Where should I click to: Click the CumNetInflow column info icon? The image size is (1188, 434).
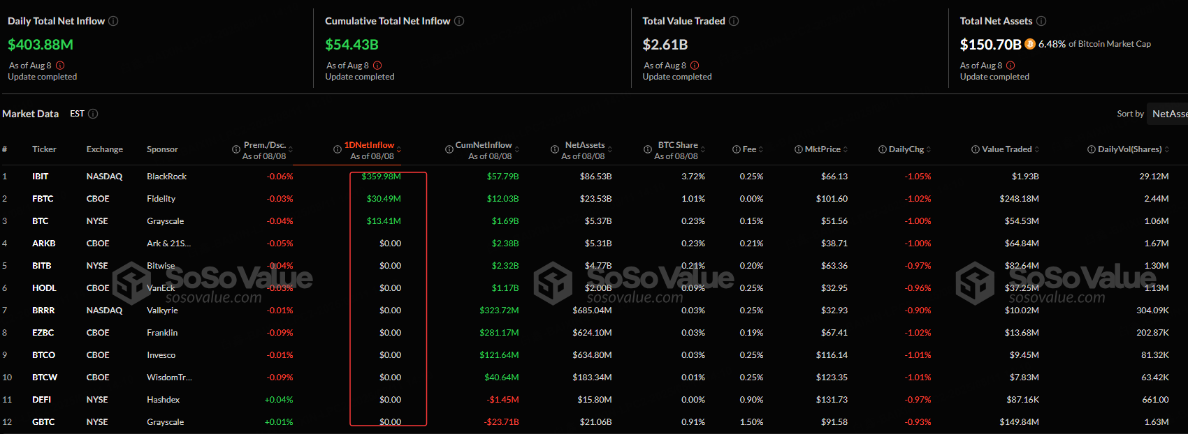click(x=449, y=149)
